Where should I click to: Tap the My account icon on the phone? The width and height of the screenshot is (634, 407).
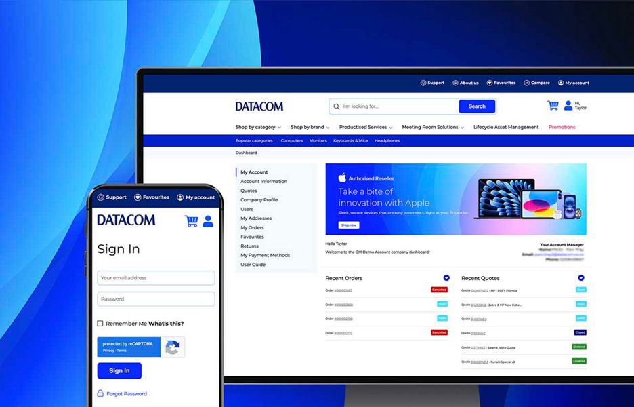pyautogui.click(x=180, y=197)
